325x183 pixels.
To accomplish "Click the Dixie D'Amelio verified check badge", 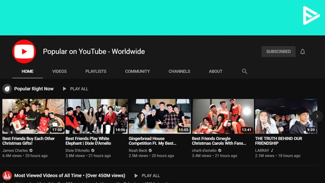I will pyautogui.click(x=93, y=150).
